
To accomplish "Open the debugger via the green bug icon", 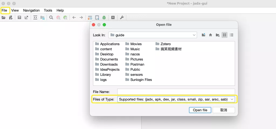I will point(104,17).
